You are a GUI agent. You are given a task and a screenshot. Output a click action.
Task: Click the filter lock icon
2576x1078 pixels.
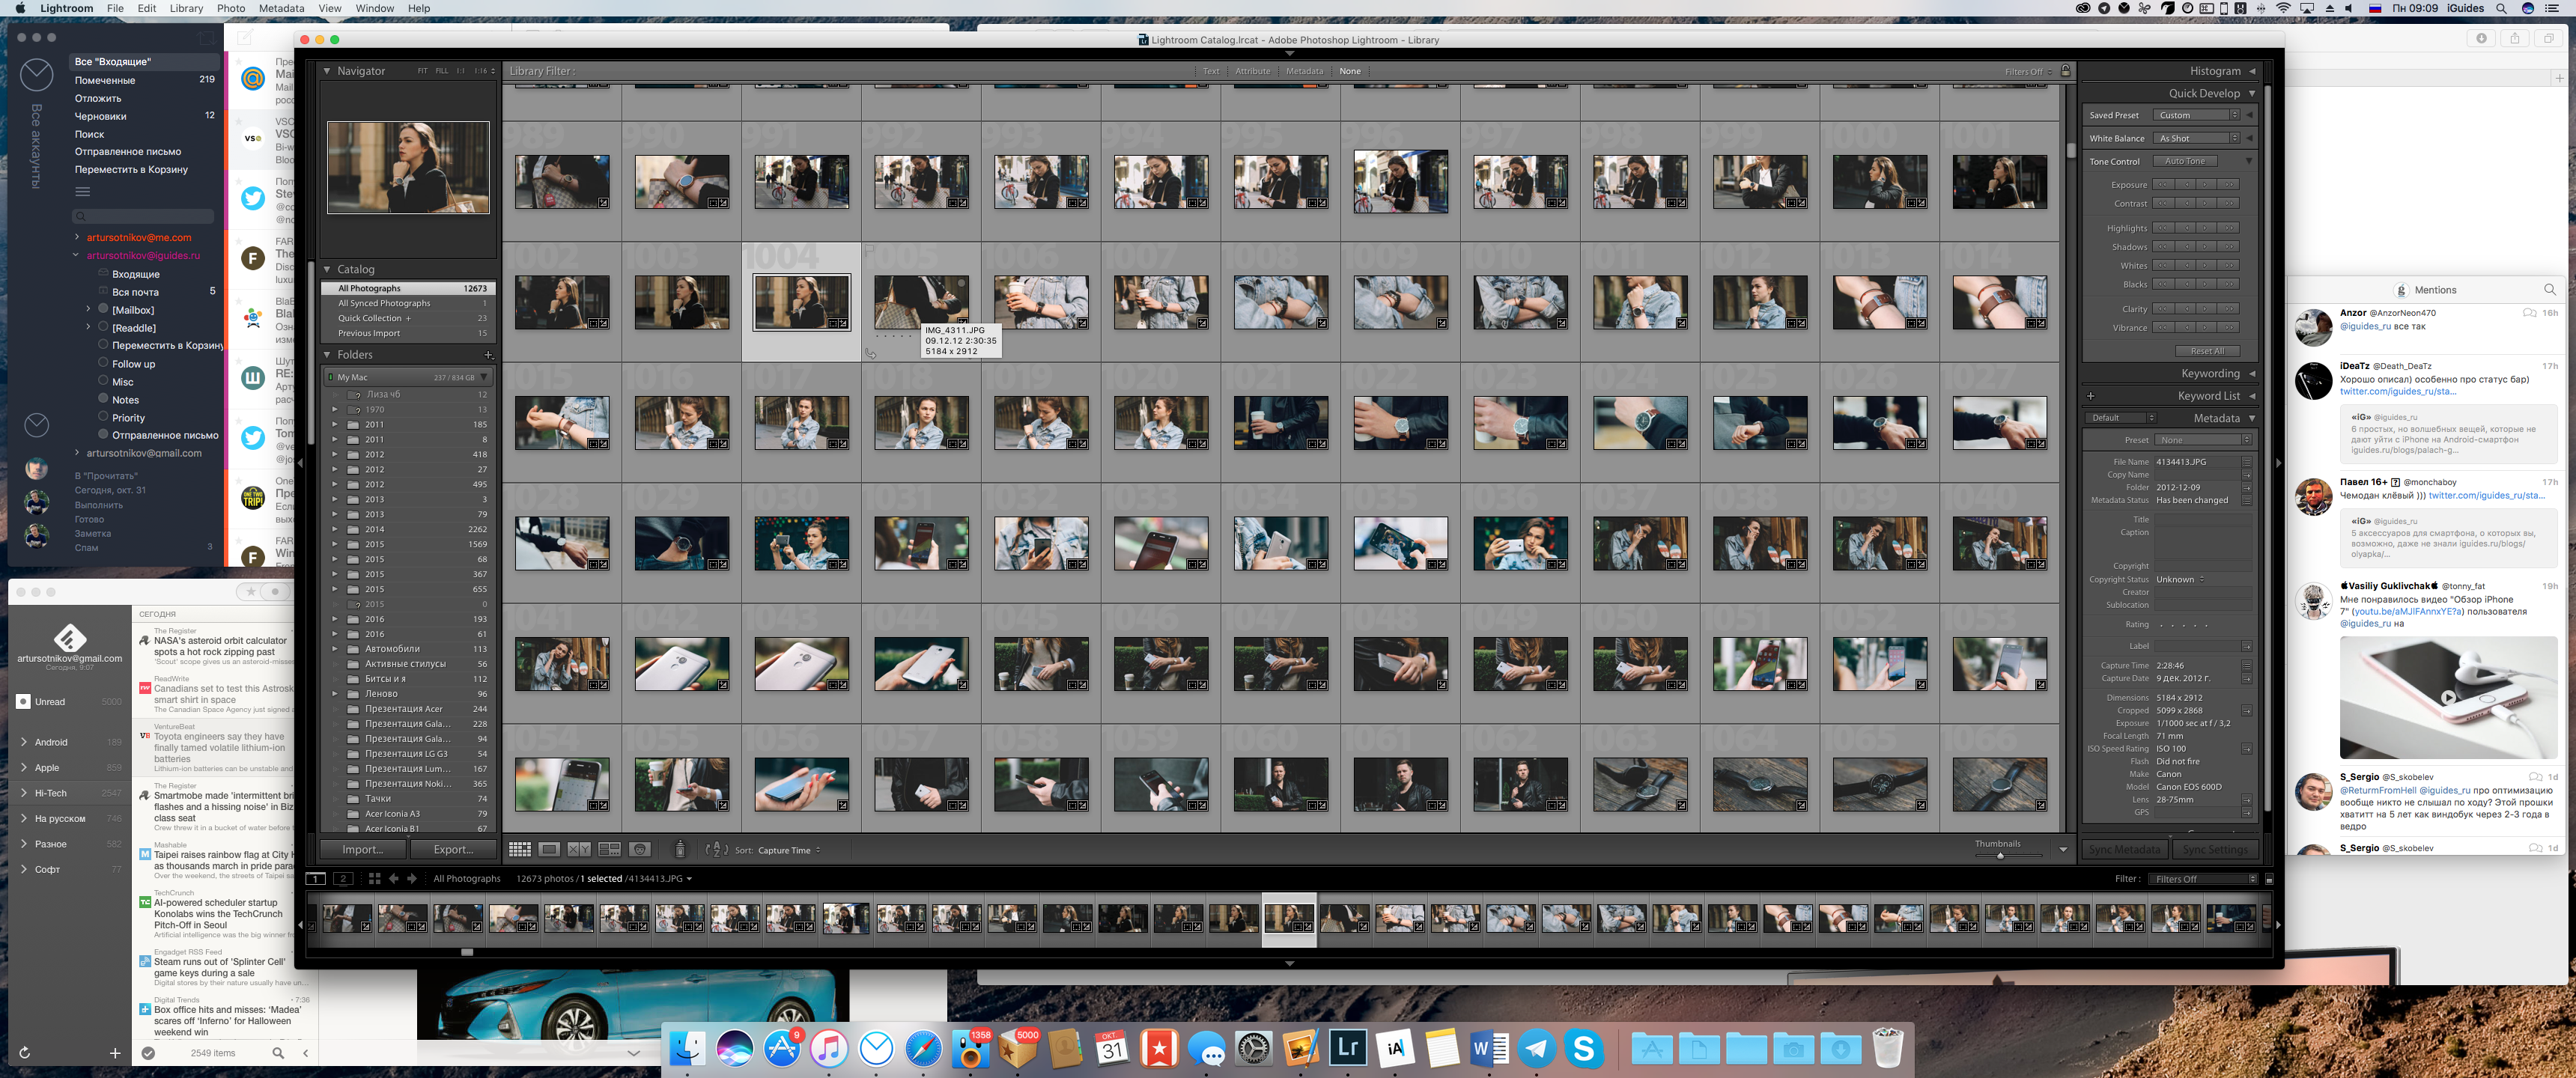tap(2066, 70)
